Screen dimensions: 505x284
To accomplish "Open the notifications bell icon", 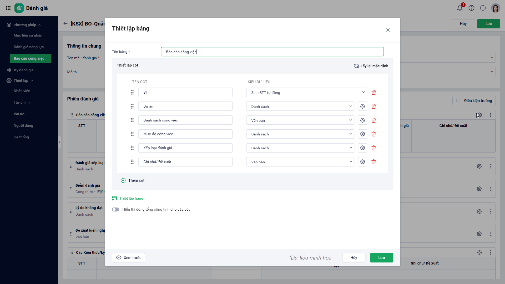I will click(460, 8).
